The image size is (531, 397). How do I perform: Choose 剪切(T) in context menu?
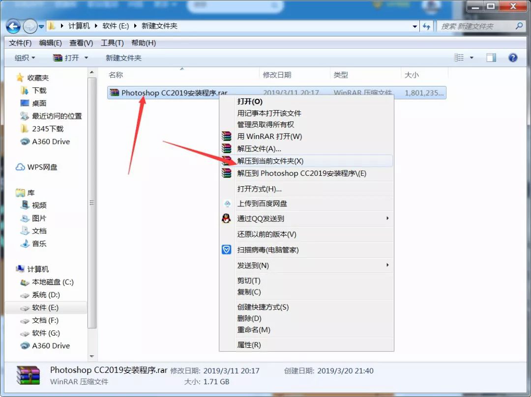pyautogui.click(x=249, y=281)
